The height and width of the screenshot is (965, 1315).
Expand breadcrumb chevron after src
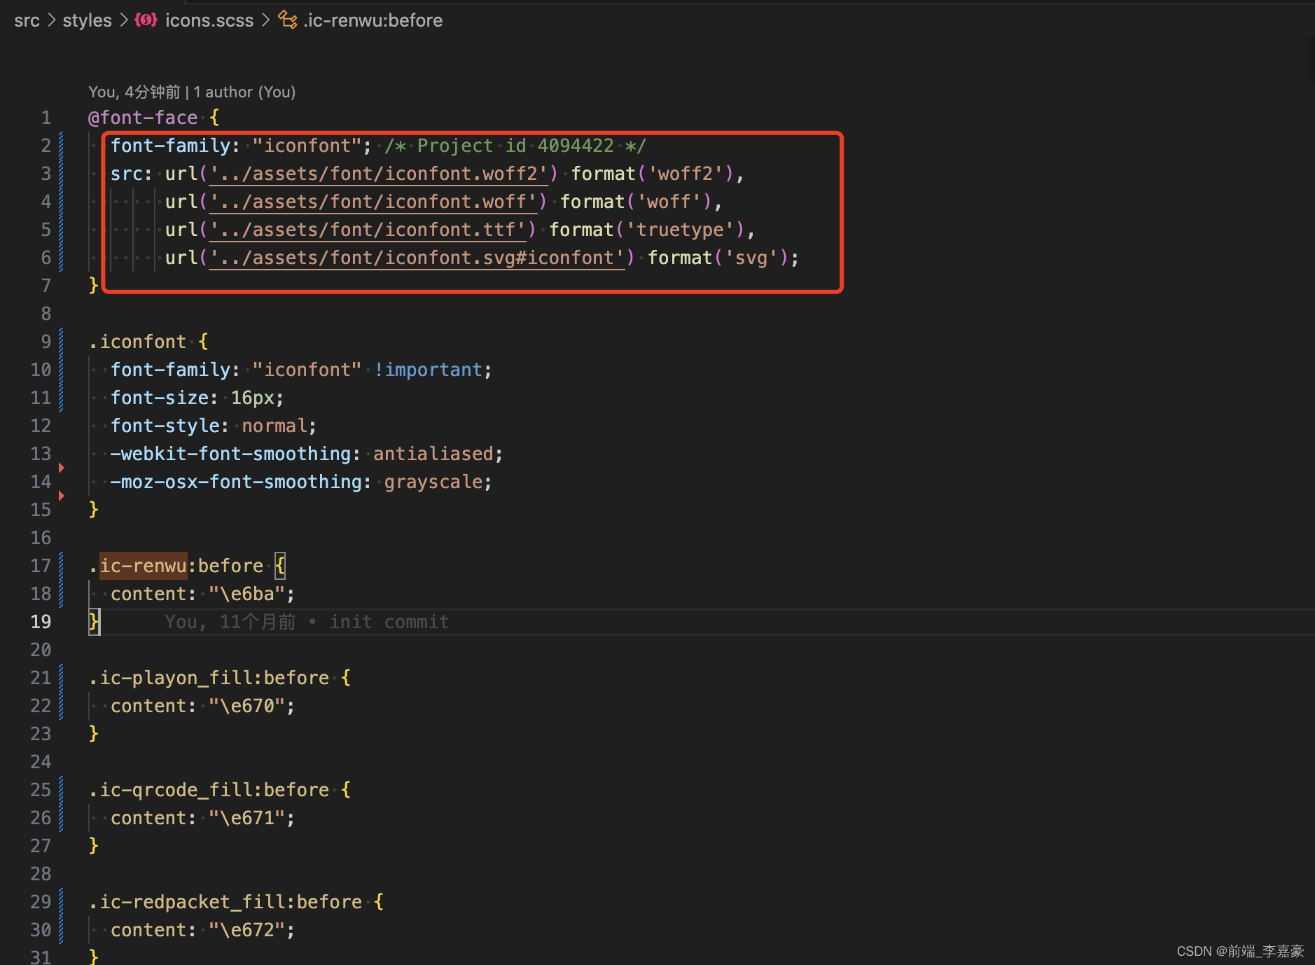tap(51, 20)
